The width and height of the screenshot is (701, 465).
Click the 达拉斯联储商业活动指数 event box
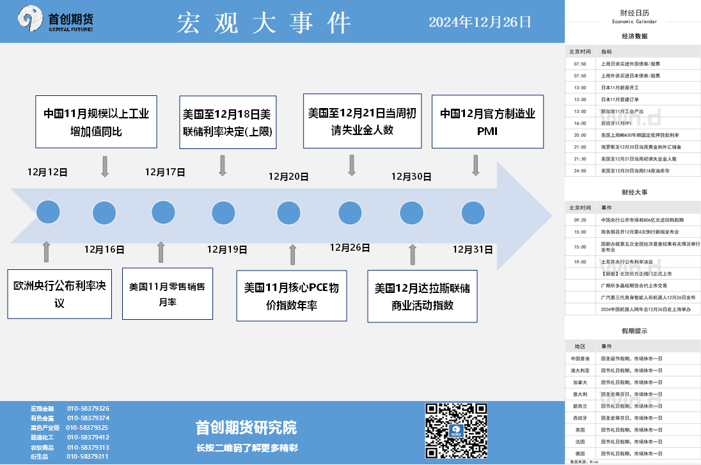[422, 296]
